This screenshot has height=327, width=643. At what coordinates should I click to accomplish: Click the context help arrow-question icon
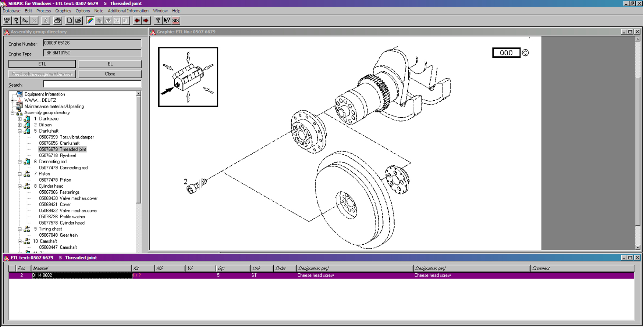point(167,21)
